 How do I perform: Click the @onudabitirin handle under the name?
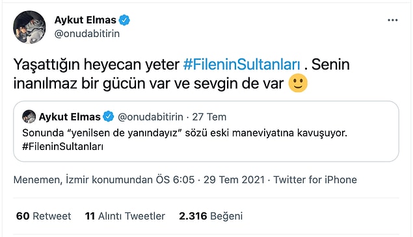pos(87,34)
